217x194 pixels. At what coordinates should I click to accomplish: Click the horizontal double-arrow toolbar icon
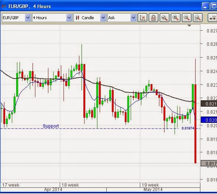point(213,18)
